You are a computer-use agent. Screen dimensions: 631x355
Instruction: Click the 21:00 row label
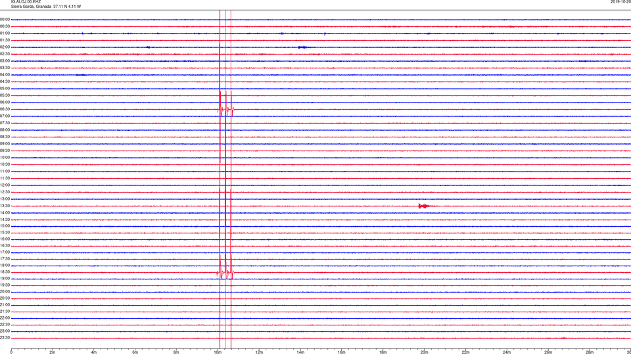tap(5, 305)
